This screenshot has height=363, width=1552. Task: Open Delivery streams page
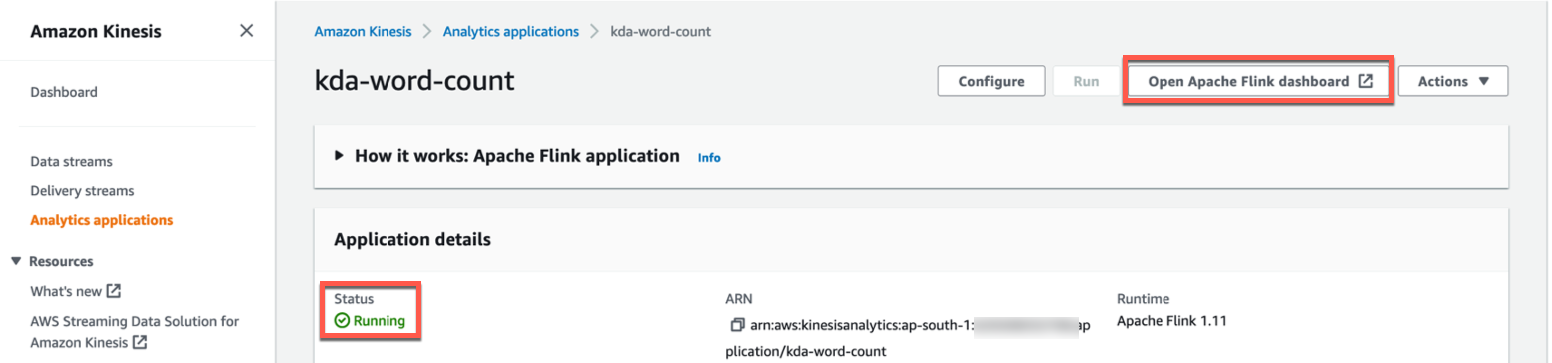click(x=82, y=191)
